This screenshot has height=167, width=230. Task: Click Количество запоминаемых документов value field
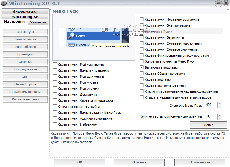point(211,117)
